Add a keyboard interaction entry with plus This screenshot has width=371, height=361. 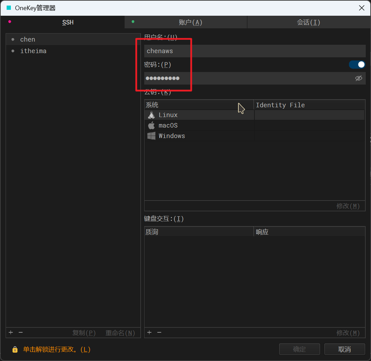tap(149, 332)
